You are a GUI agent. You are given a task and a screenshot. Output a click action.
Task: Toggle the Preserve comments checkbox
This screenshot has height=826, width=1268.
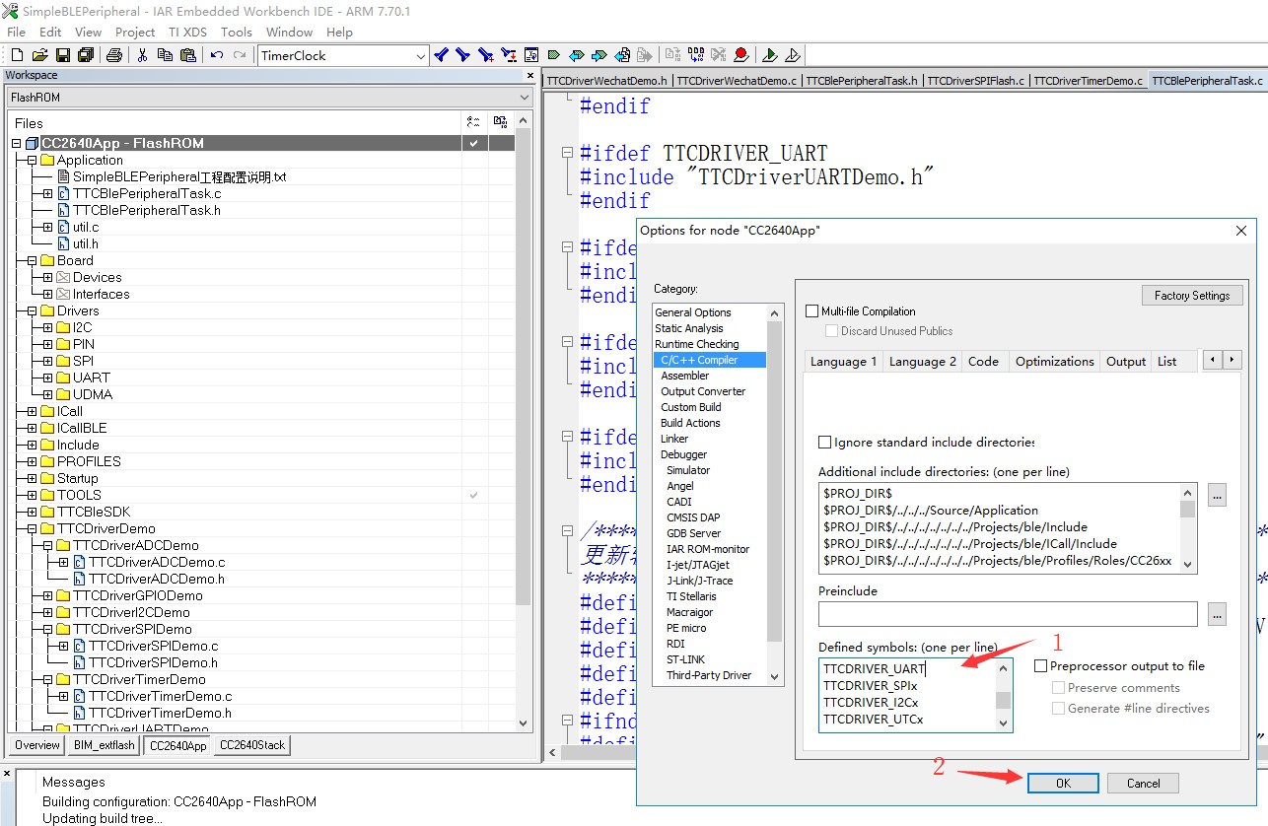(x=1058, y=688)
